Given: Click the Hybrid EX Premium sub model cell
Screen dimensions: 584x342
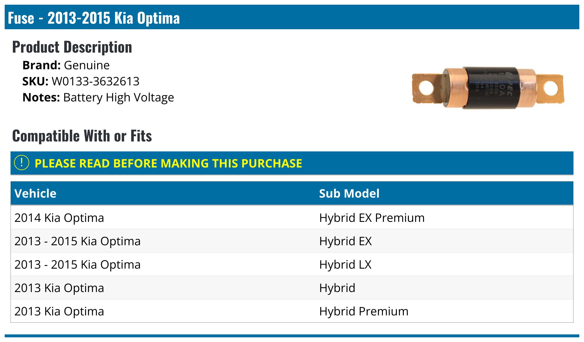Looking at the screenshot, I should tap(372, 218).
